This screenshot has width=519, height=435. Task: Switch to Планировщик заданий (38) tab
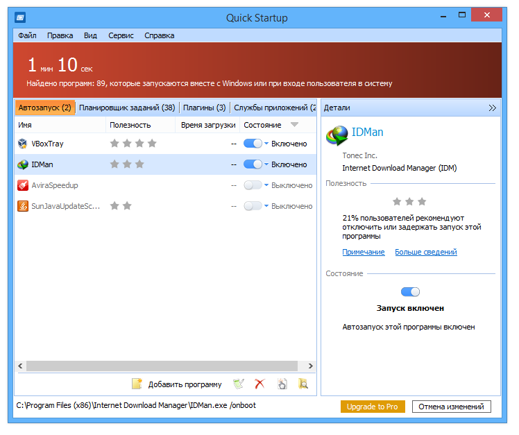tap(127, 108)
